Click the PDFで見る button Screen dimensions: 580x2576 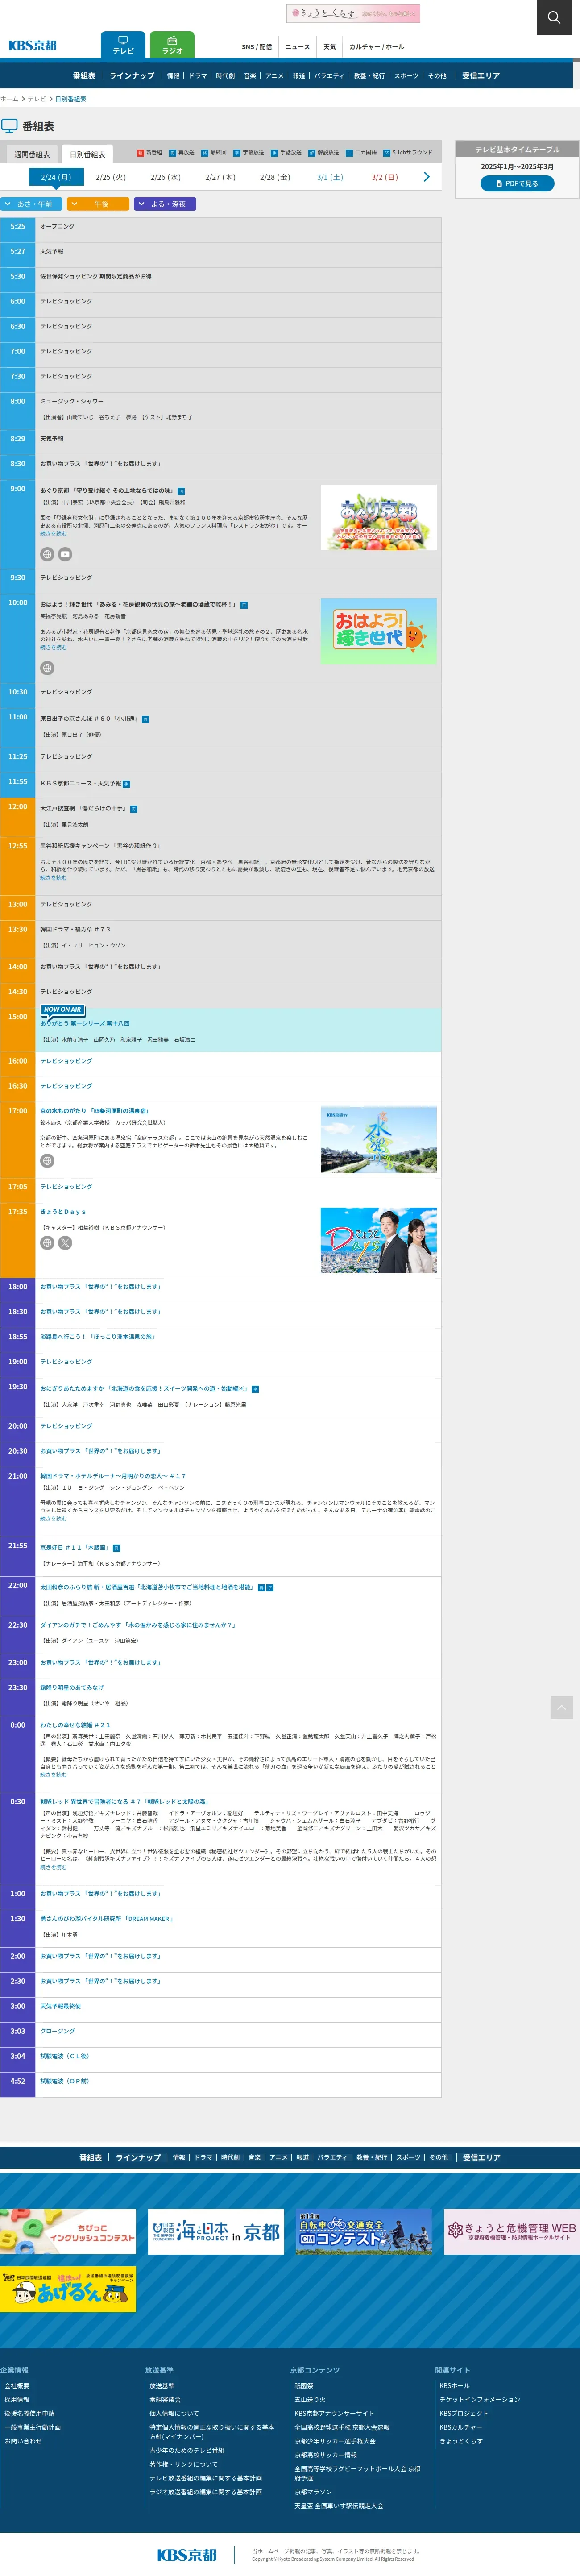[x=517, y=184]
